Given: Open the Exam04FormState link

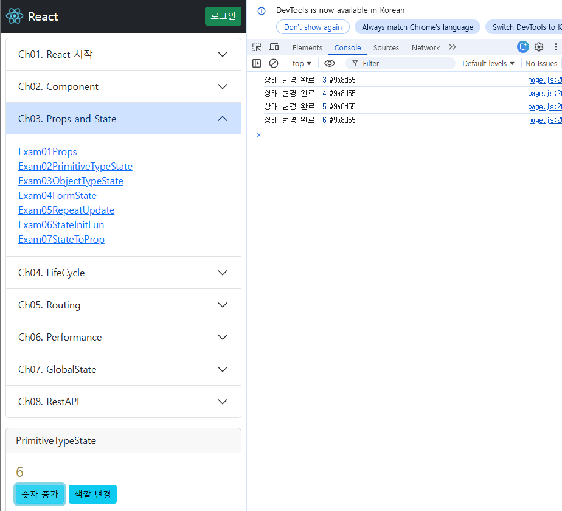Looking at the screenshot, I should click(57, 195).
